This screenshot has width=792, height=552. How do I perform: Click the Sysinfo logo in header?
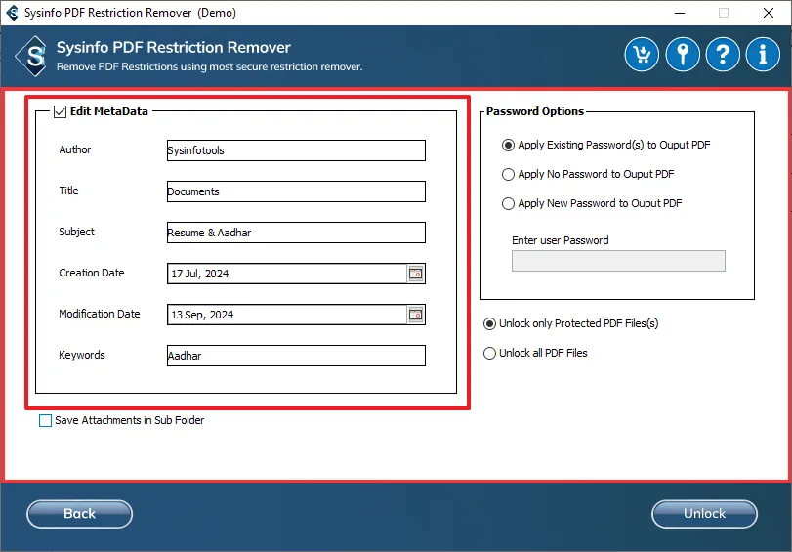32,56
